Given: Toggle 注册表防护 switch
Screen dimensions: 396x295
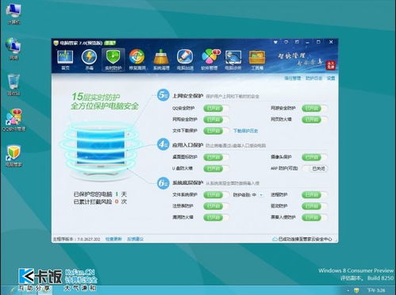Looking at the screenshot, I should tap(216, 206).
